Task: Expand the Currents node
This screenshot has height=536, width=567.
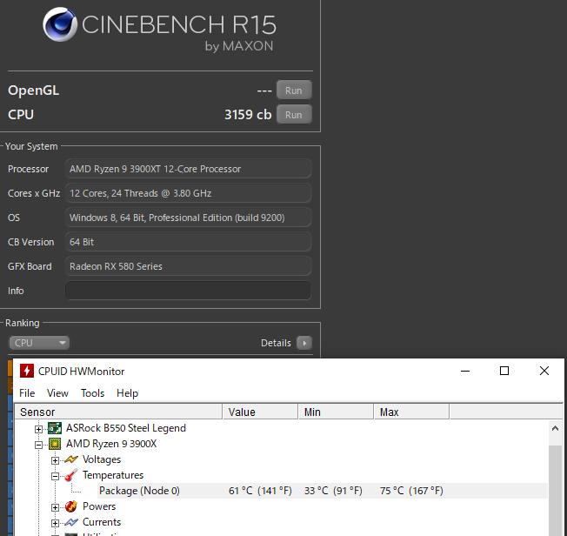Action: pos(55,523)
